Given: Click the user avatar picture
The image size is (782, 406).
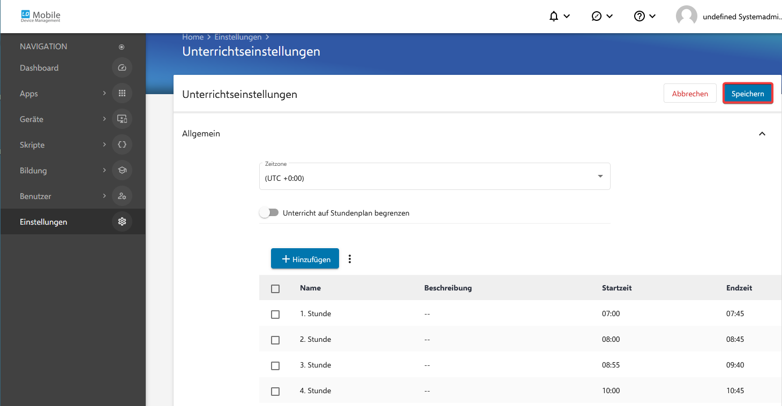Looking at the screenshot, I should (x=687, y=17).
